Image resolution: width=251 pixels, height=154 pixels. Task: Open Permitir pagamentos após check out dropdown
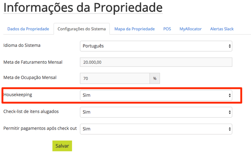[156, 129]
